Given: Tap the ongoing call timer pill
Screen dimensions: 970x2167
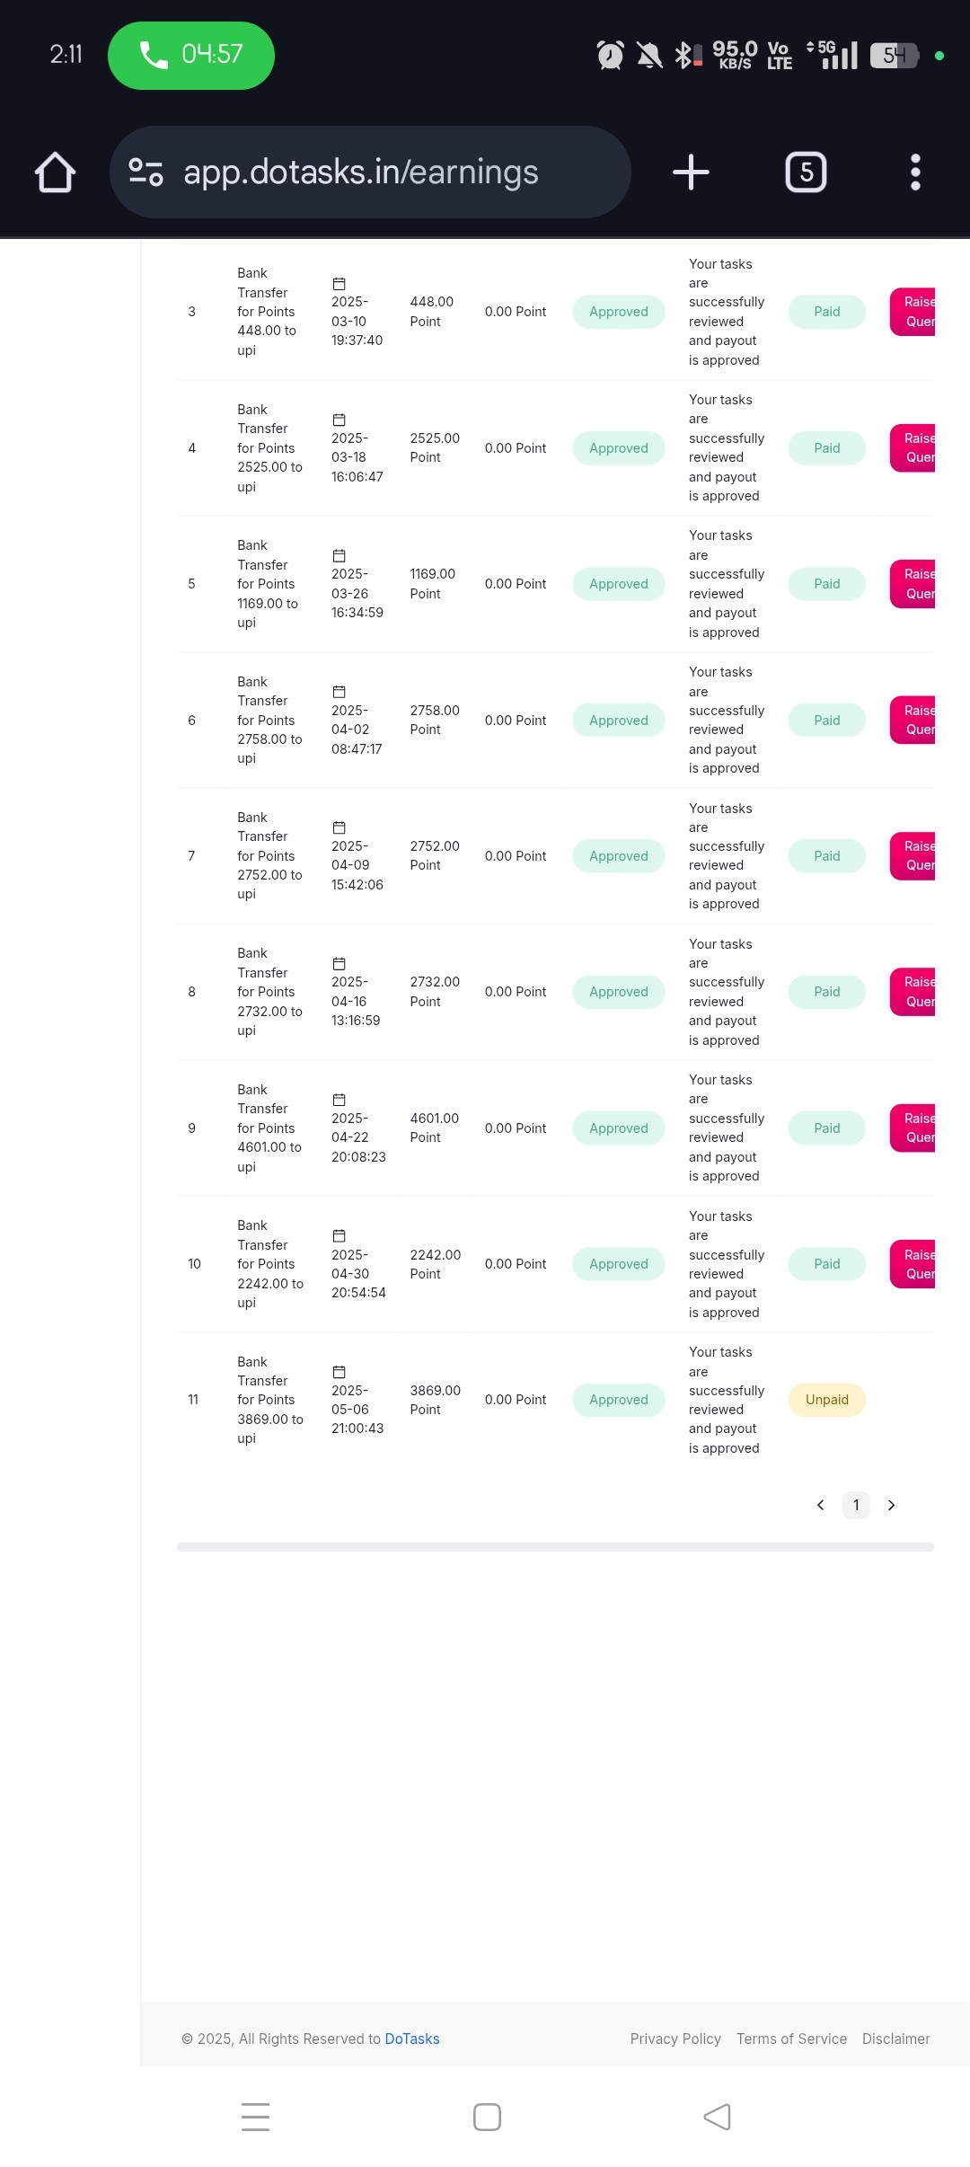Looking at the screenshot, I should click(x=191, y=55).
